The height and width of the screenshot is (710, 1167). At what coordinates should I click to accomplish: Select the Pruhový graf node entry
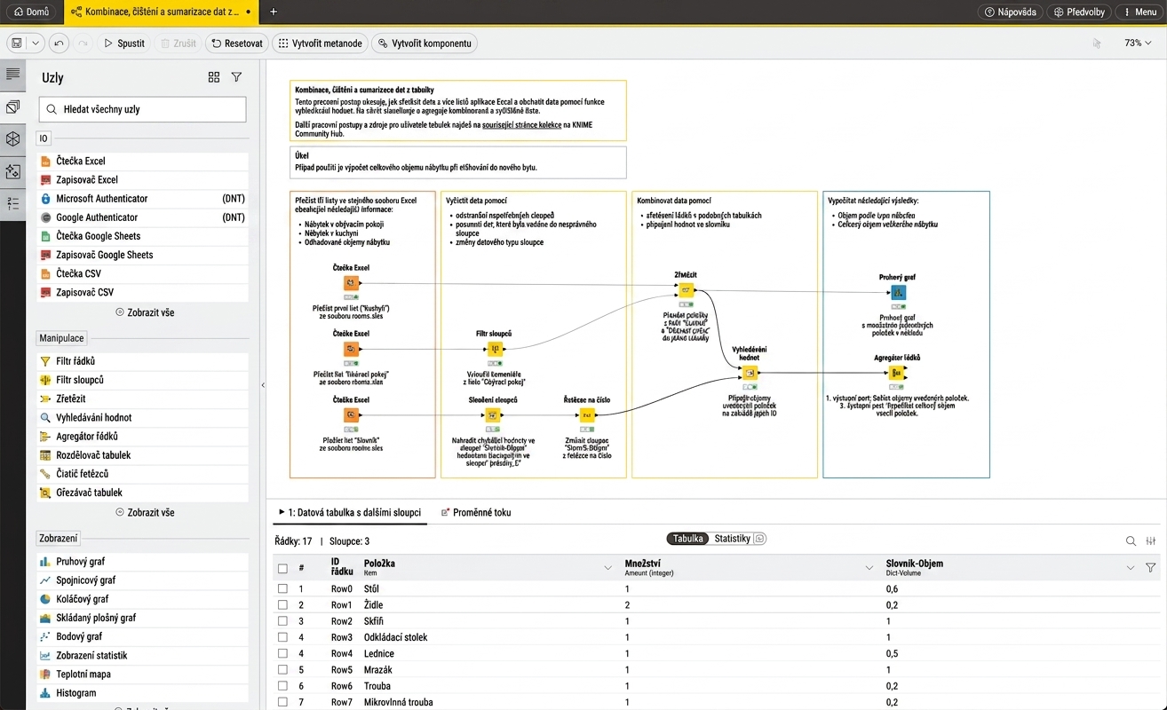pyautogui.click(x=142, y=562)
